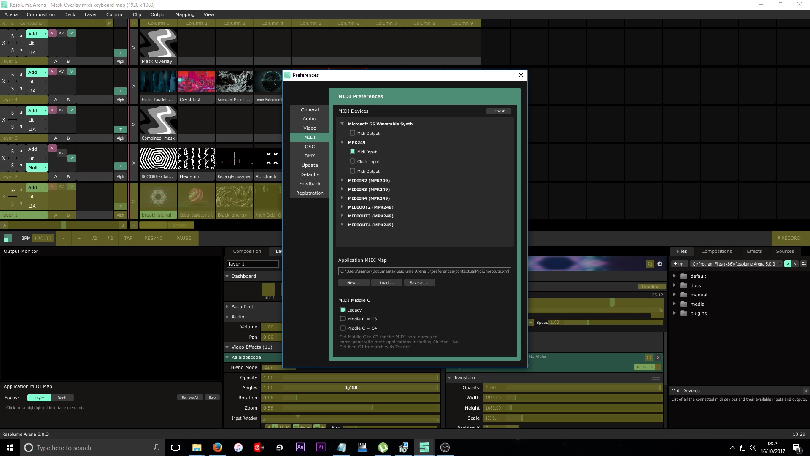Viewport: 810px width, 456px height.
Task: Enable the MPK249 Clock Input checkbox
Action: (x=352, y=161)
